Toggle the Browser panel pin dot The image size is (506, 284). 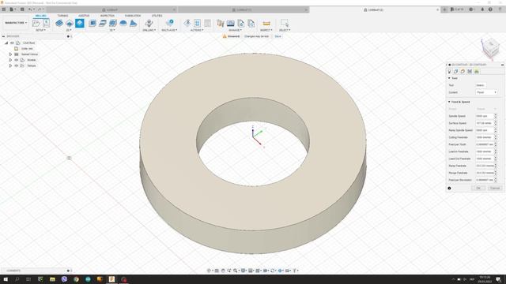click(x=68, y=36)
